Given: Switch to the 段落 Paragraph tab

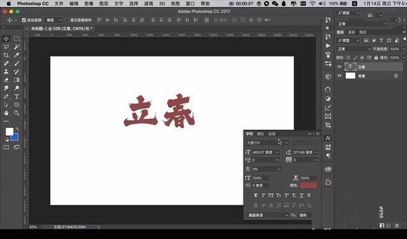Looking at the screenshot, I should pos(272,134).
